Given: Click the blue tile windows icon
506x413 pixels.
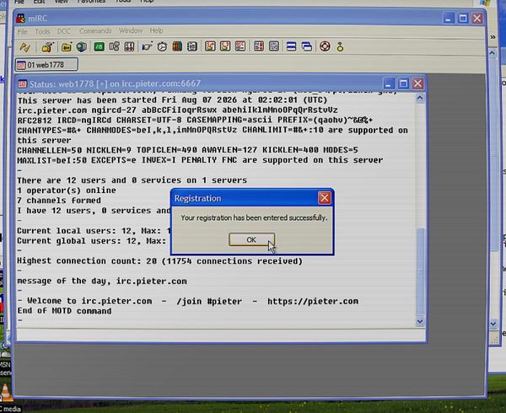Looking at the screenshot, I should click(292, 46).
